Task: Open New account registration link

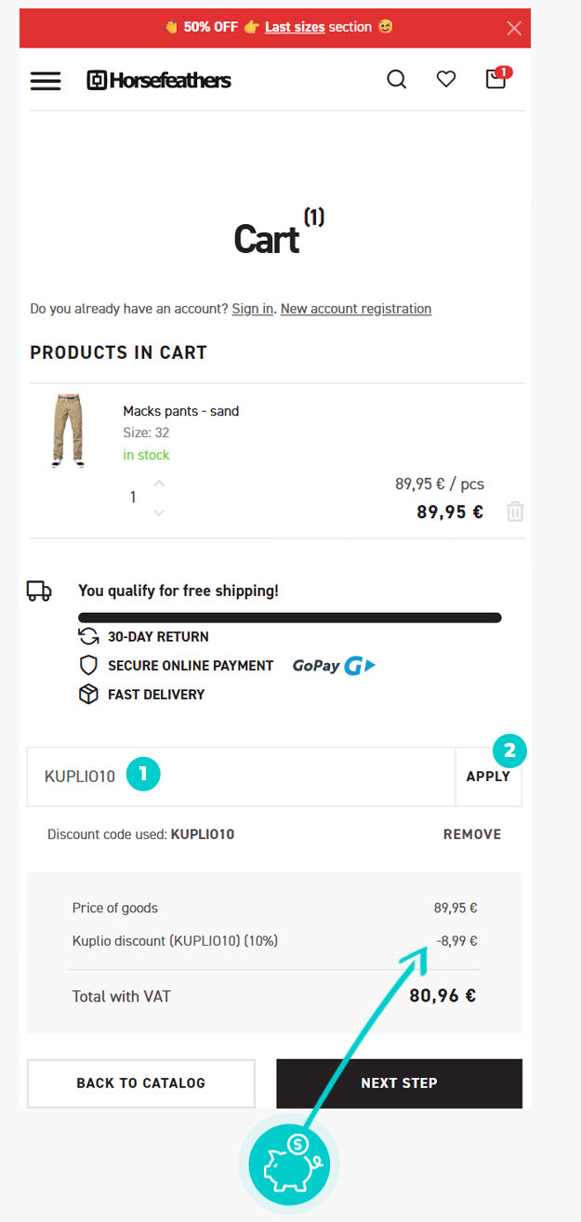Action: [x=356, y=309]
